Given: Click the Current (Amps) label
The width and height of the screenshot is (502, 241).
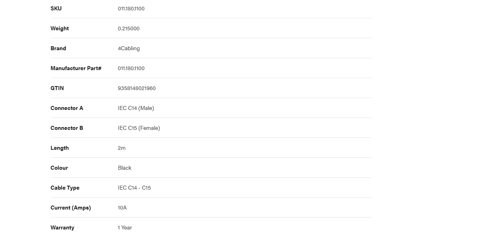Looking at the screenshot, I should [x=71, y=208].
